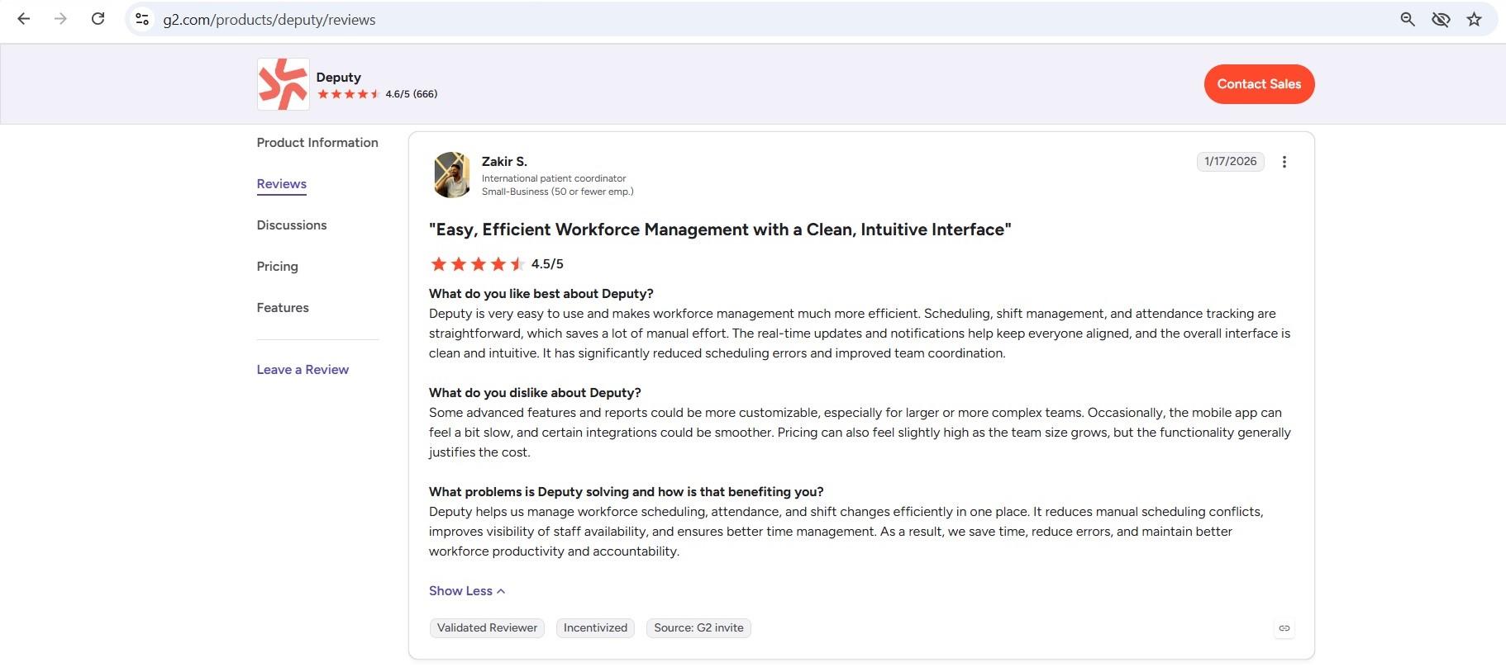Click the Deputy product logo

click(283, 84)
